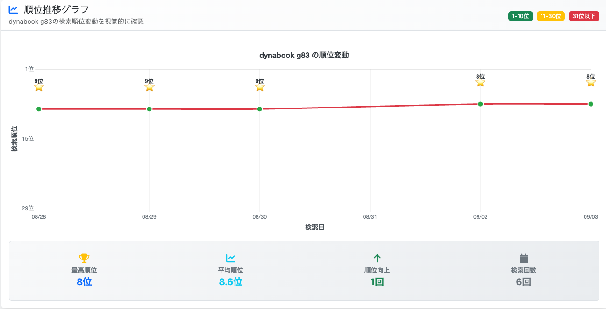Click the green data point at 09/02
Viewport: 606px width, 309px height.
pyautogui.click(x=480, y=104)
